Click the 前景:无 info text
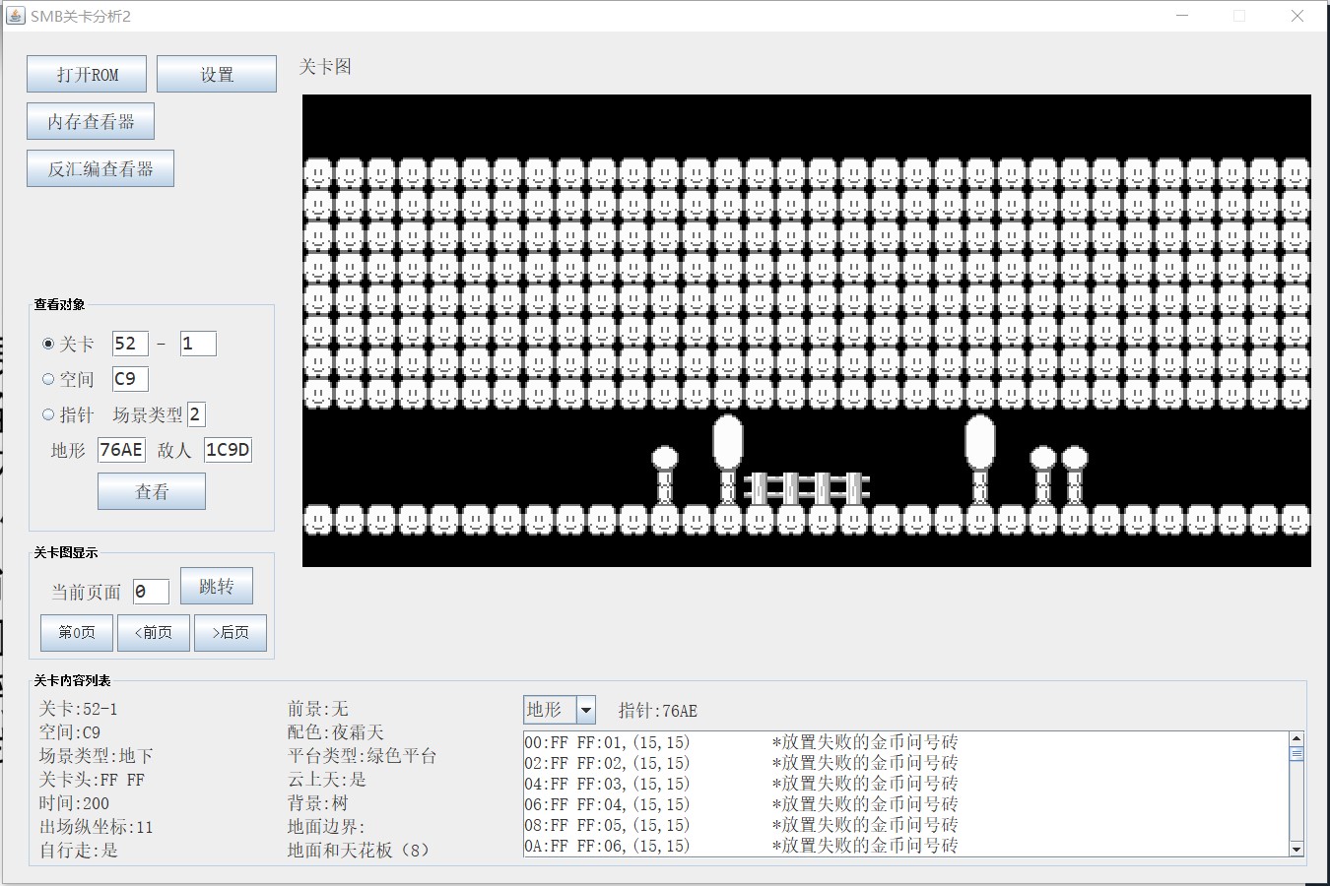The image size is (1330, 886). [318, 709]
